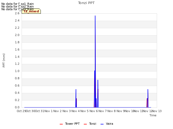Click the Nov 2 x-axis tick label

coord(57,111)
